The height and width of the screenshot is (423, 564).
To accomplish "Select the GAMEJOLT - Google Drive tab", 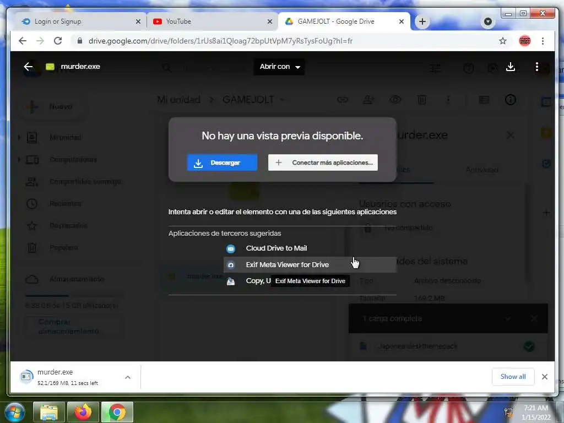I will pos(344,21).
